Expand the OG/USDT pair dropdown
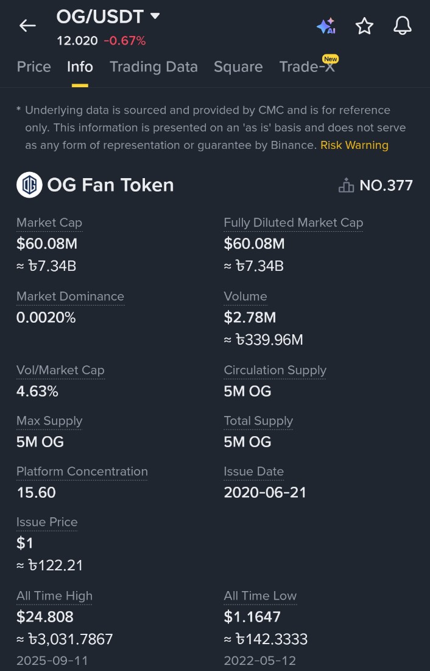 pyautogui.click(x=155, y=16)
